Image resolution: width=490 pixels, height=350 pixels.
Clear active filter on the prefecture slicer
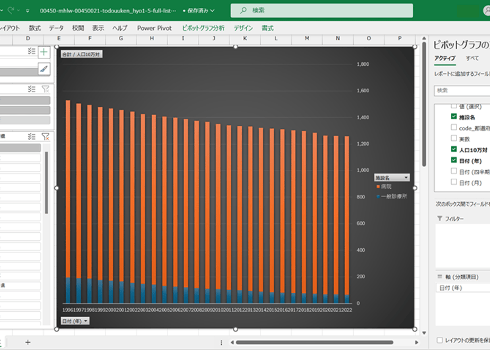[x=46, y=137]
